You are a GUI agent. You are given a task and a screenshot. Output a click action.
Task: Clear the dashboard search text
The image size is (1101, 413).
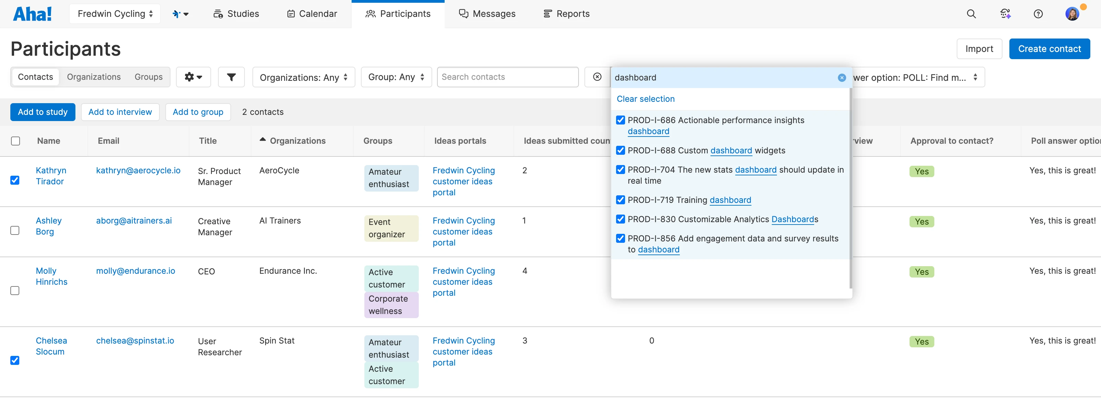tap(842, 78)
